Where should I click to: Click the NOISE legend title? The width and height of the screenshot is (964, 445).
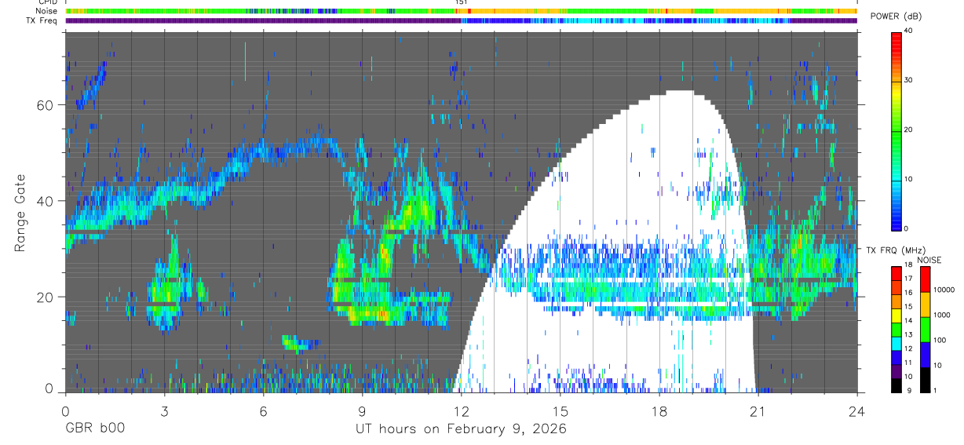click(x=929, y=260)
